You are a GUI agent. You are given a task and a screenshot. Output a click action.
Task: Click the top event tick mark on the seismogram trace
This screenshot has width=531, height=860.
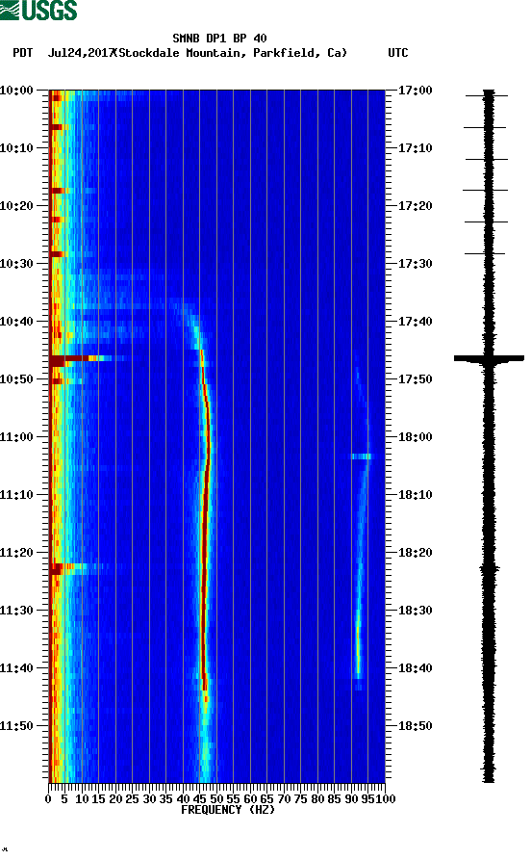coord(487,96)
